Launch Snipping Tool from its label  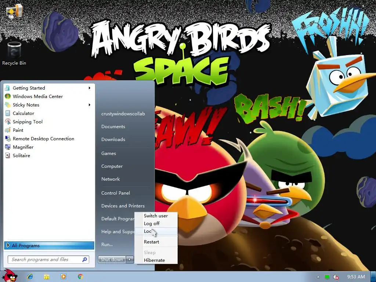click(x=28, y=122)
